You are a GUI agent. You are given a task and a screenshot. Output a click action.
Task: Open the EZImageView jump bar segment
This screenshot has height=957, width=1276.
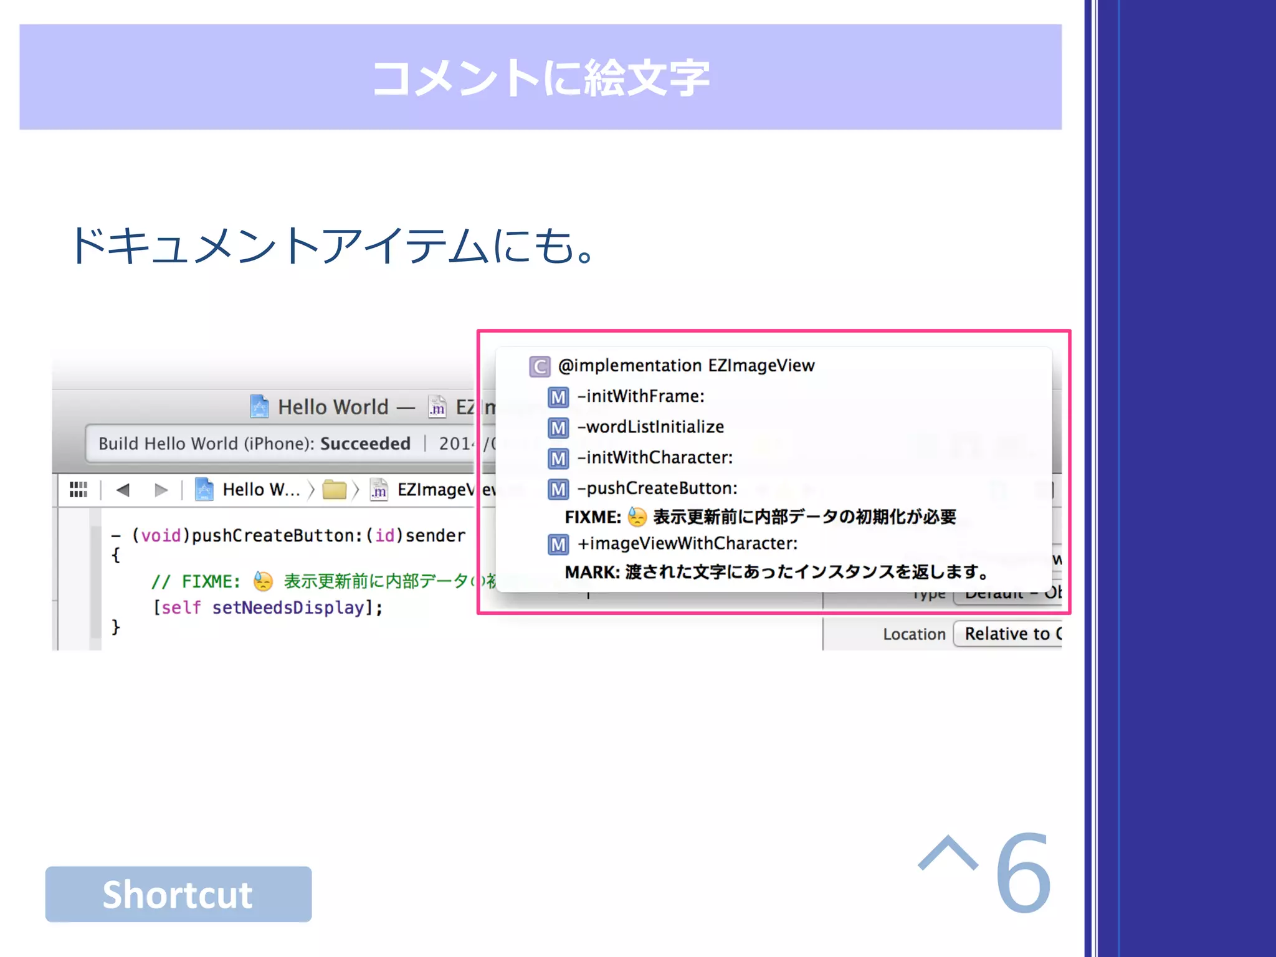click(x=434, y=490)
